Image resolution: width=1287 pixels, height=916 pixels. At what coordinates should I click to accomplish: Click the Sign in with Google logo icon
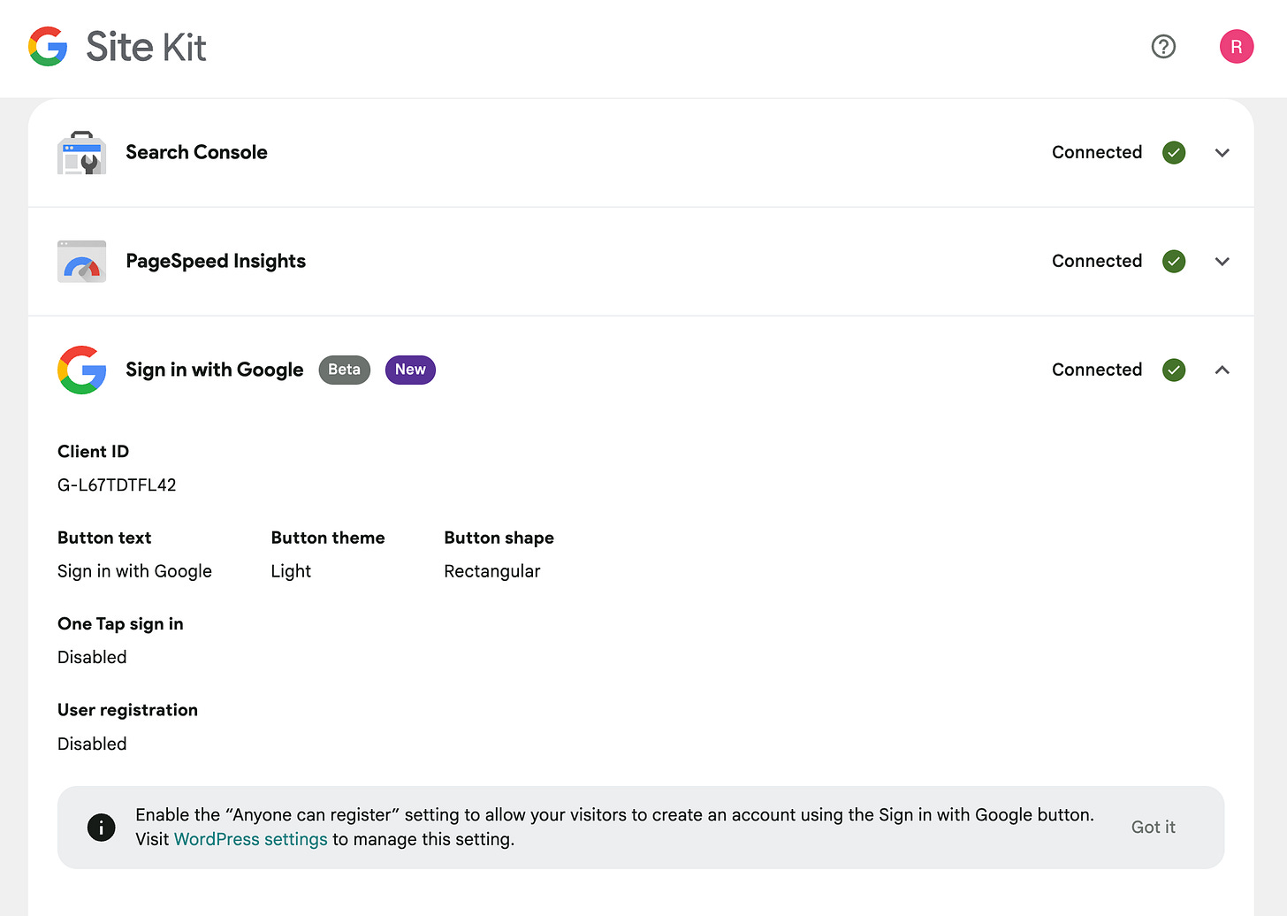click(x=81, y=370)
